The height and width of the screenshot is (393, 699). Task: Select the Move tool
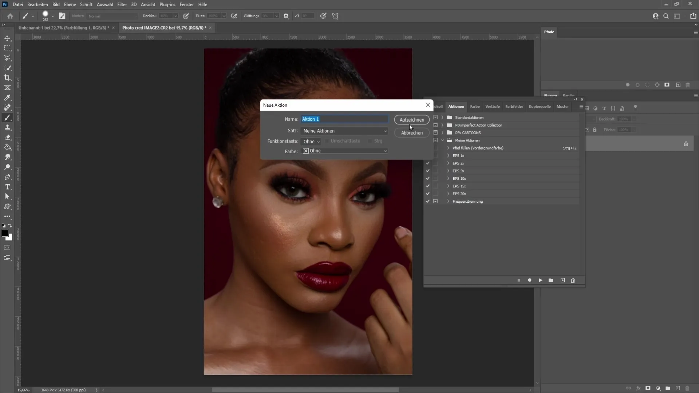click(7, 38)
